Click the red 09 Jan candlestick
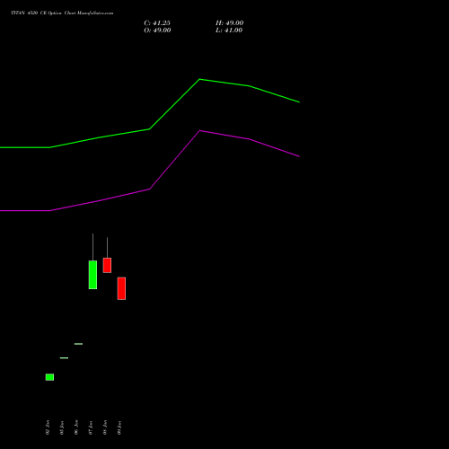This screenshot has width=449, height=449. (x=121, y=288)
